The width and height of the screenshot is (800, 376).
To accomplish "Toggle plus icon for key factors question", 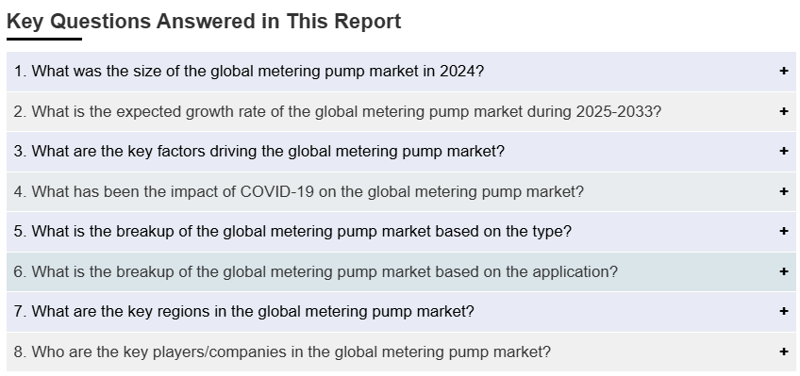I will pyautogui.click(x=784, y=151).
